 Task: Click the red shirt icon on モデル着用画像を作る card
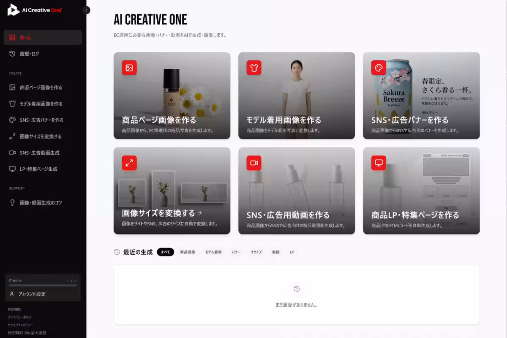click(254, 68)
